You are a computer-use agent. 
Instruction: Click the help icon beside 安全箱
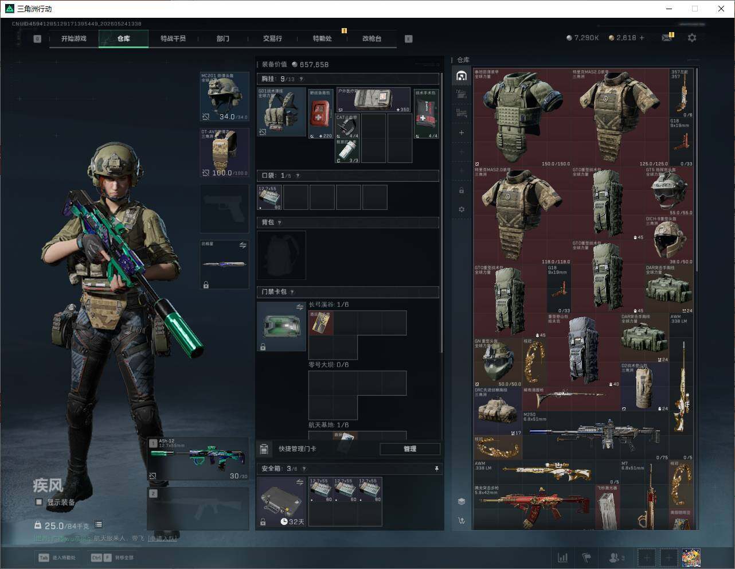[x=304, y=469]
